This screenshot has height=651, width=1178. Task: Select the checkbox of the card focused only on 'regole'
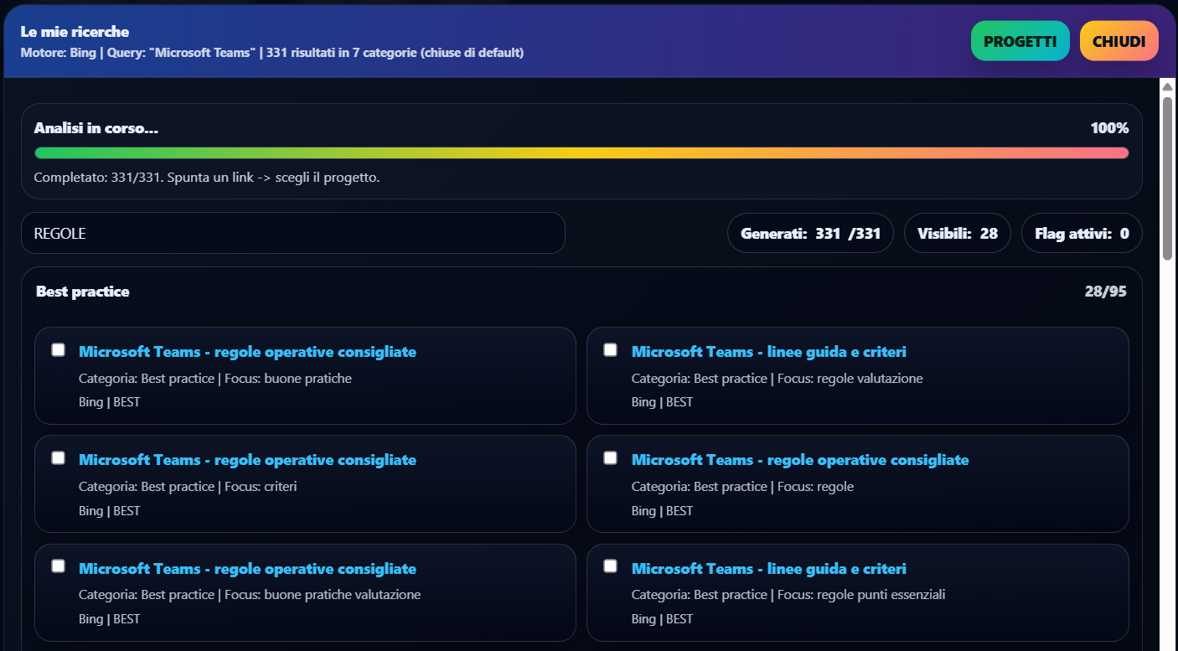click(x=610, y=458)
